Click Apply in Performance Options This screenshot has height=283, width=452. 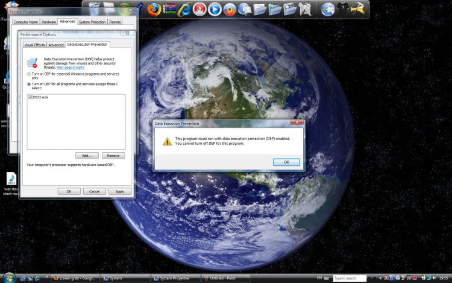[119, 191]
